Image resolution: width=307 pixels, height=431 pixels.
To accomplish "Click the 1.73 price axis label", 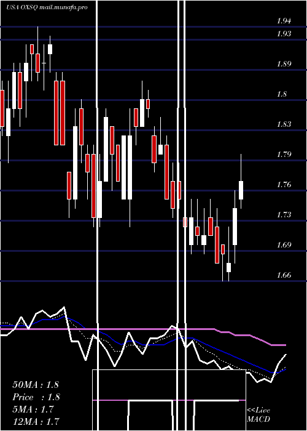I will pyautogui.click(x=284, y=215).
